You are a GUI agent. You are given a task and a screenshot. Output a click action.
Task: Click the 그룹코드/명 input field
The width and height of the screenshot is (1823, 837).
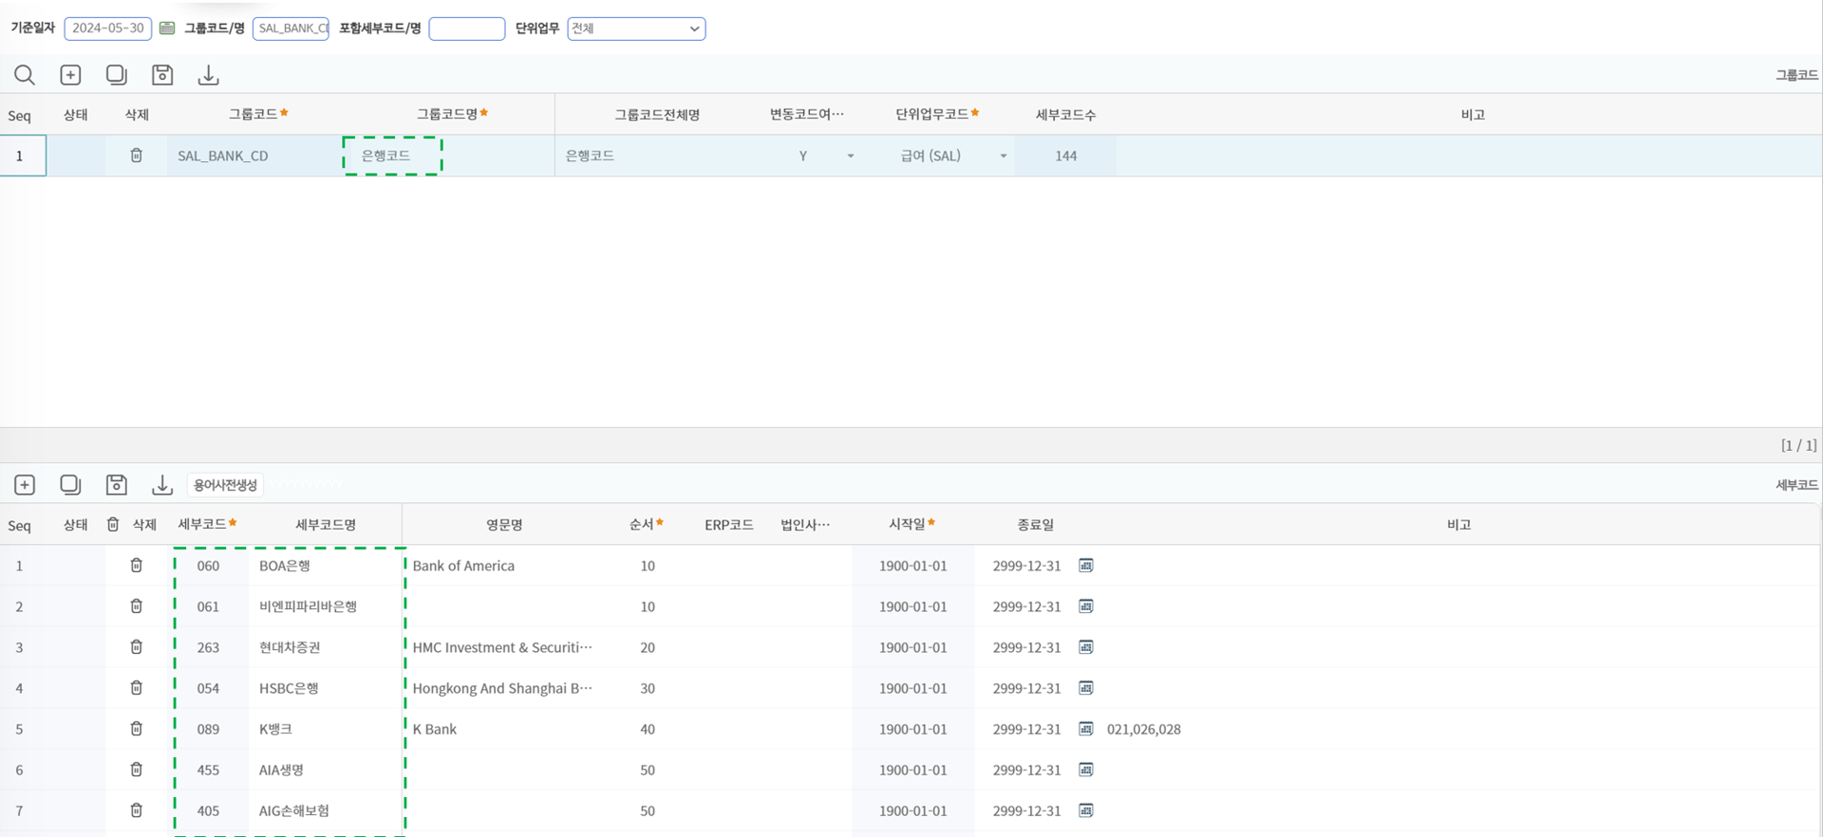click(x=291, y=28)
